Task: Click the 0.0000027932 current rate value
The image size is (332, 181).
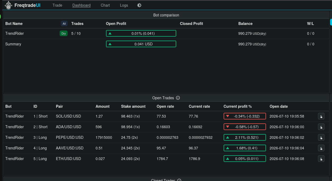Action: point(201,137)
